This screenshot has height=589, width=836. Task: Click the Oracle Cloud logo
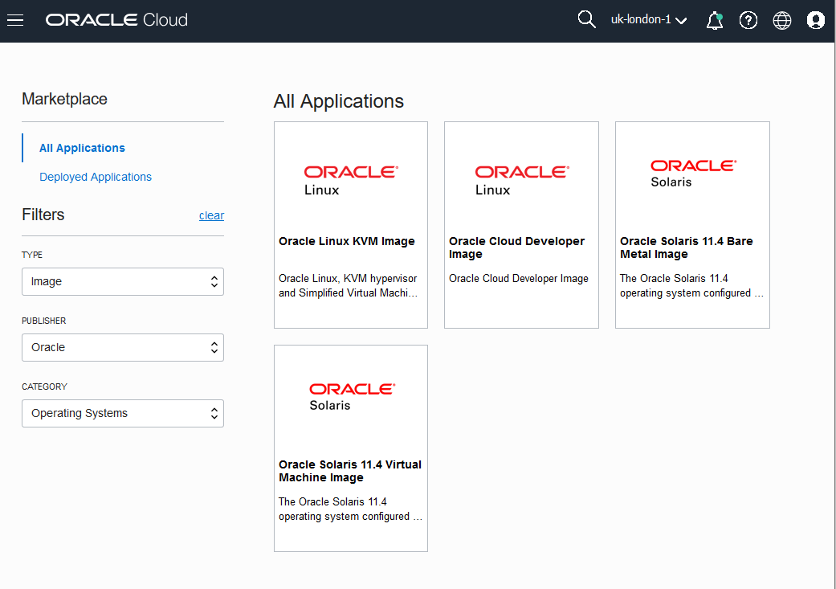(116, 20)
